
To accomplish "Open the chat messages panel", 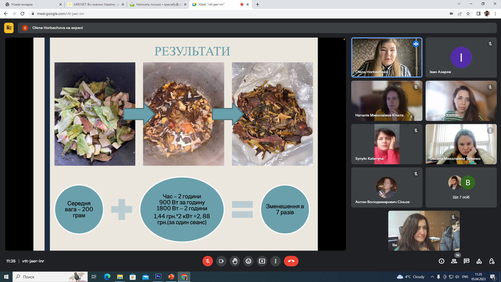I will (467, 261).
